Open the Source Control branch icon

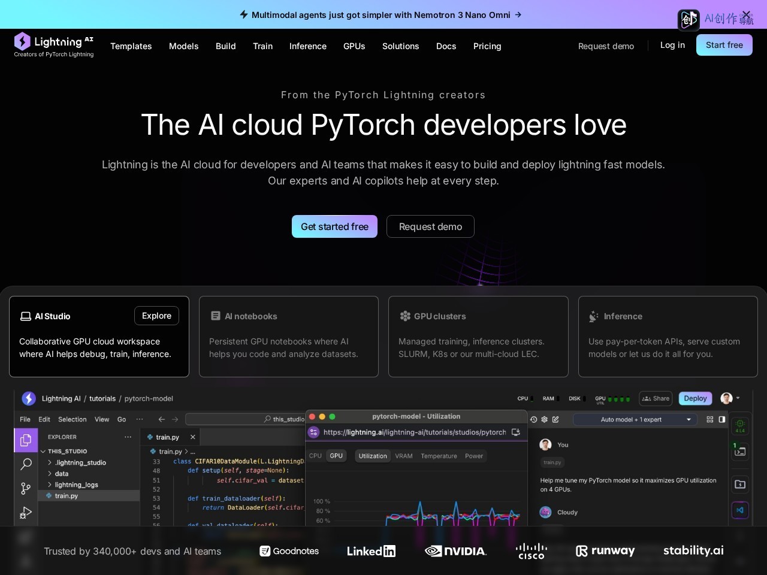pyautogui.click(x=26, y=488)
